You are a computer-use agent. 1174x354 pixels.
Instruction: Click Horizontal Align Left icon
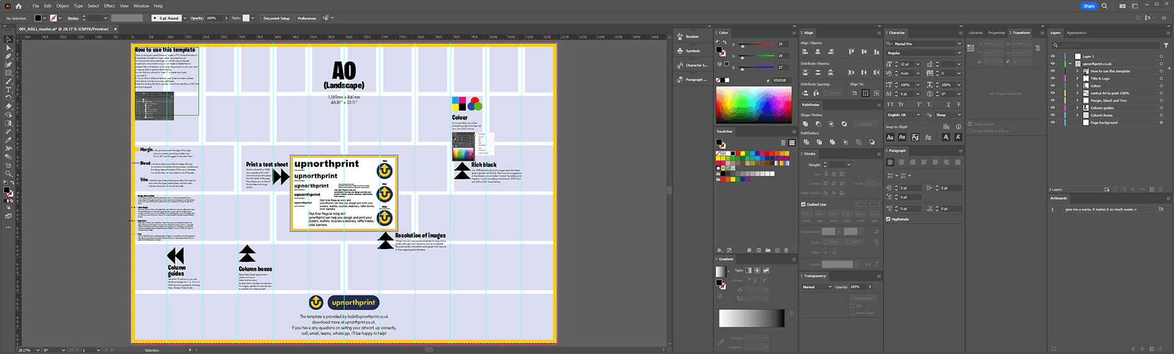pos(805,52)
